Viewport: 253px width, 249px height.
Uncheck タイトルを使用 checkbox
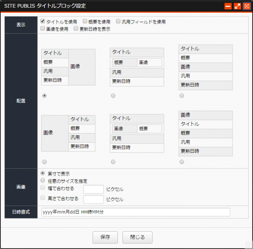[x=43, y=21]
